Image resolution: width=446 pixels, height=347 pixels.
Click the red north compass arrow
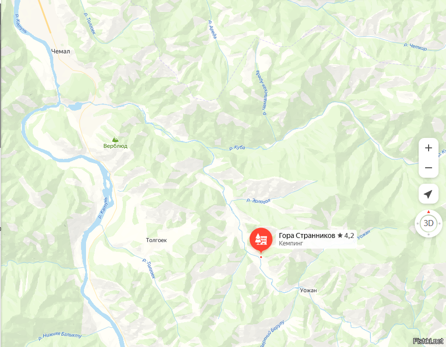(429, 212)
